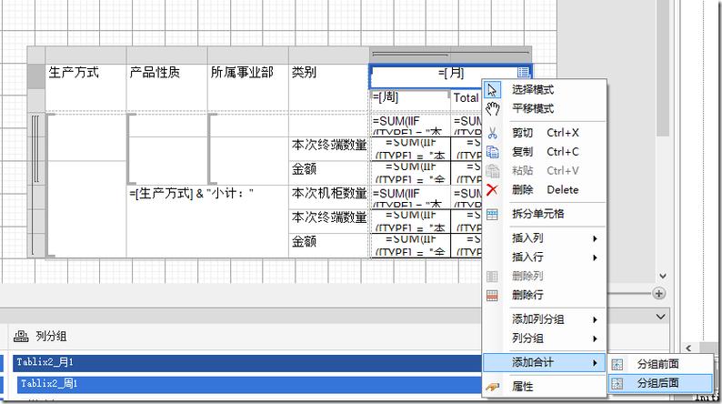Click the scissors cut icon
Viewport: 722px width, 404px height.
click(x=492, y=133)
